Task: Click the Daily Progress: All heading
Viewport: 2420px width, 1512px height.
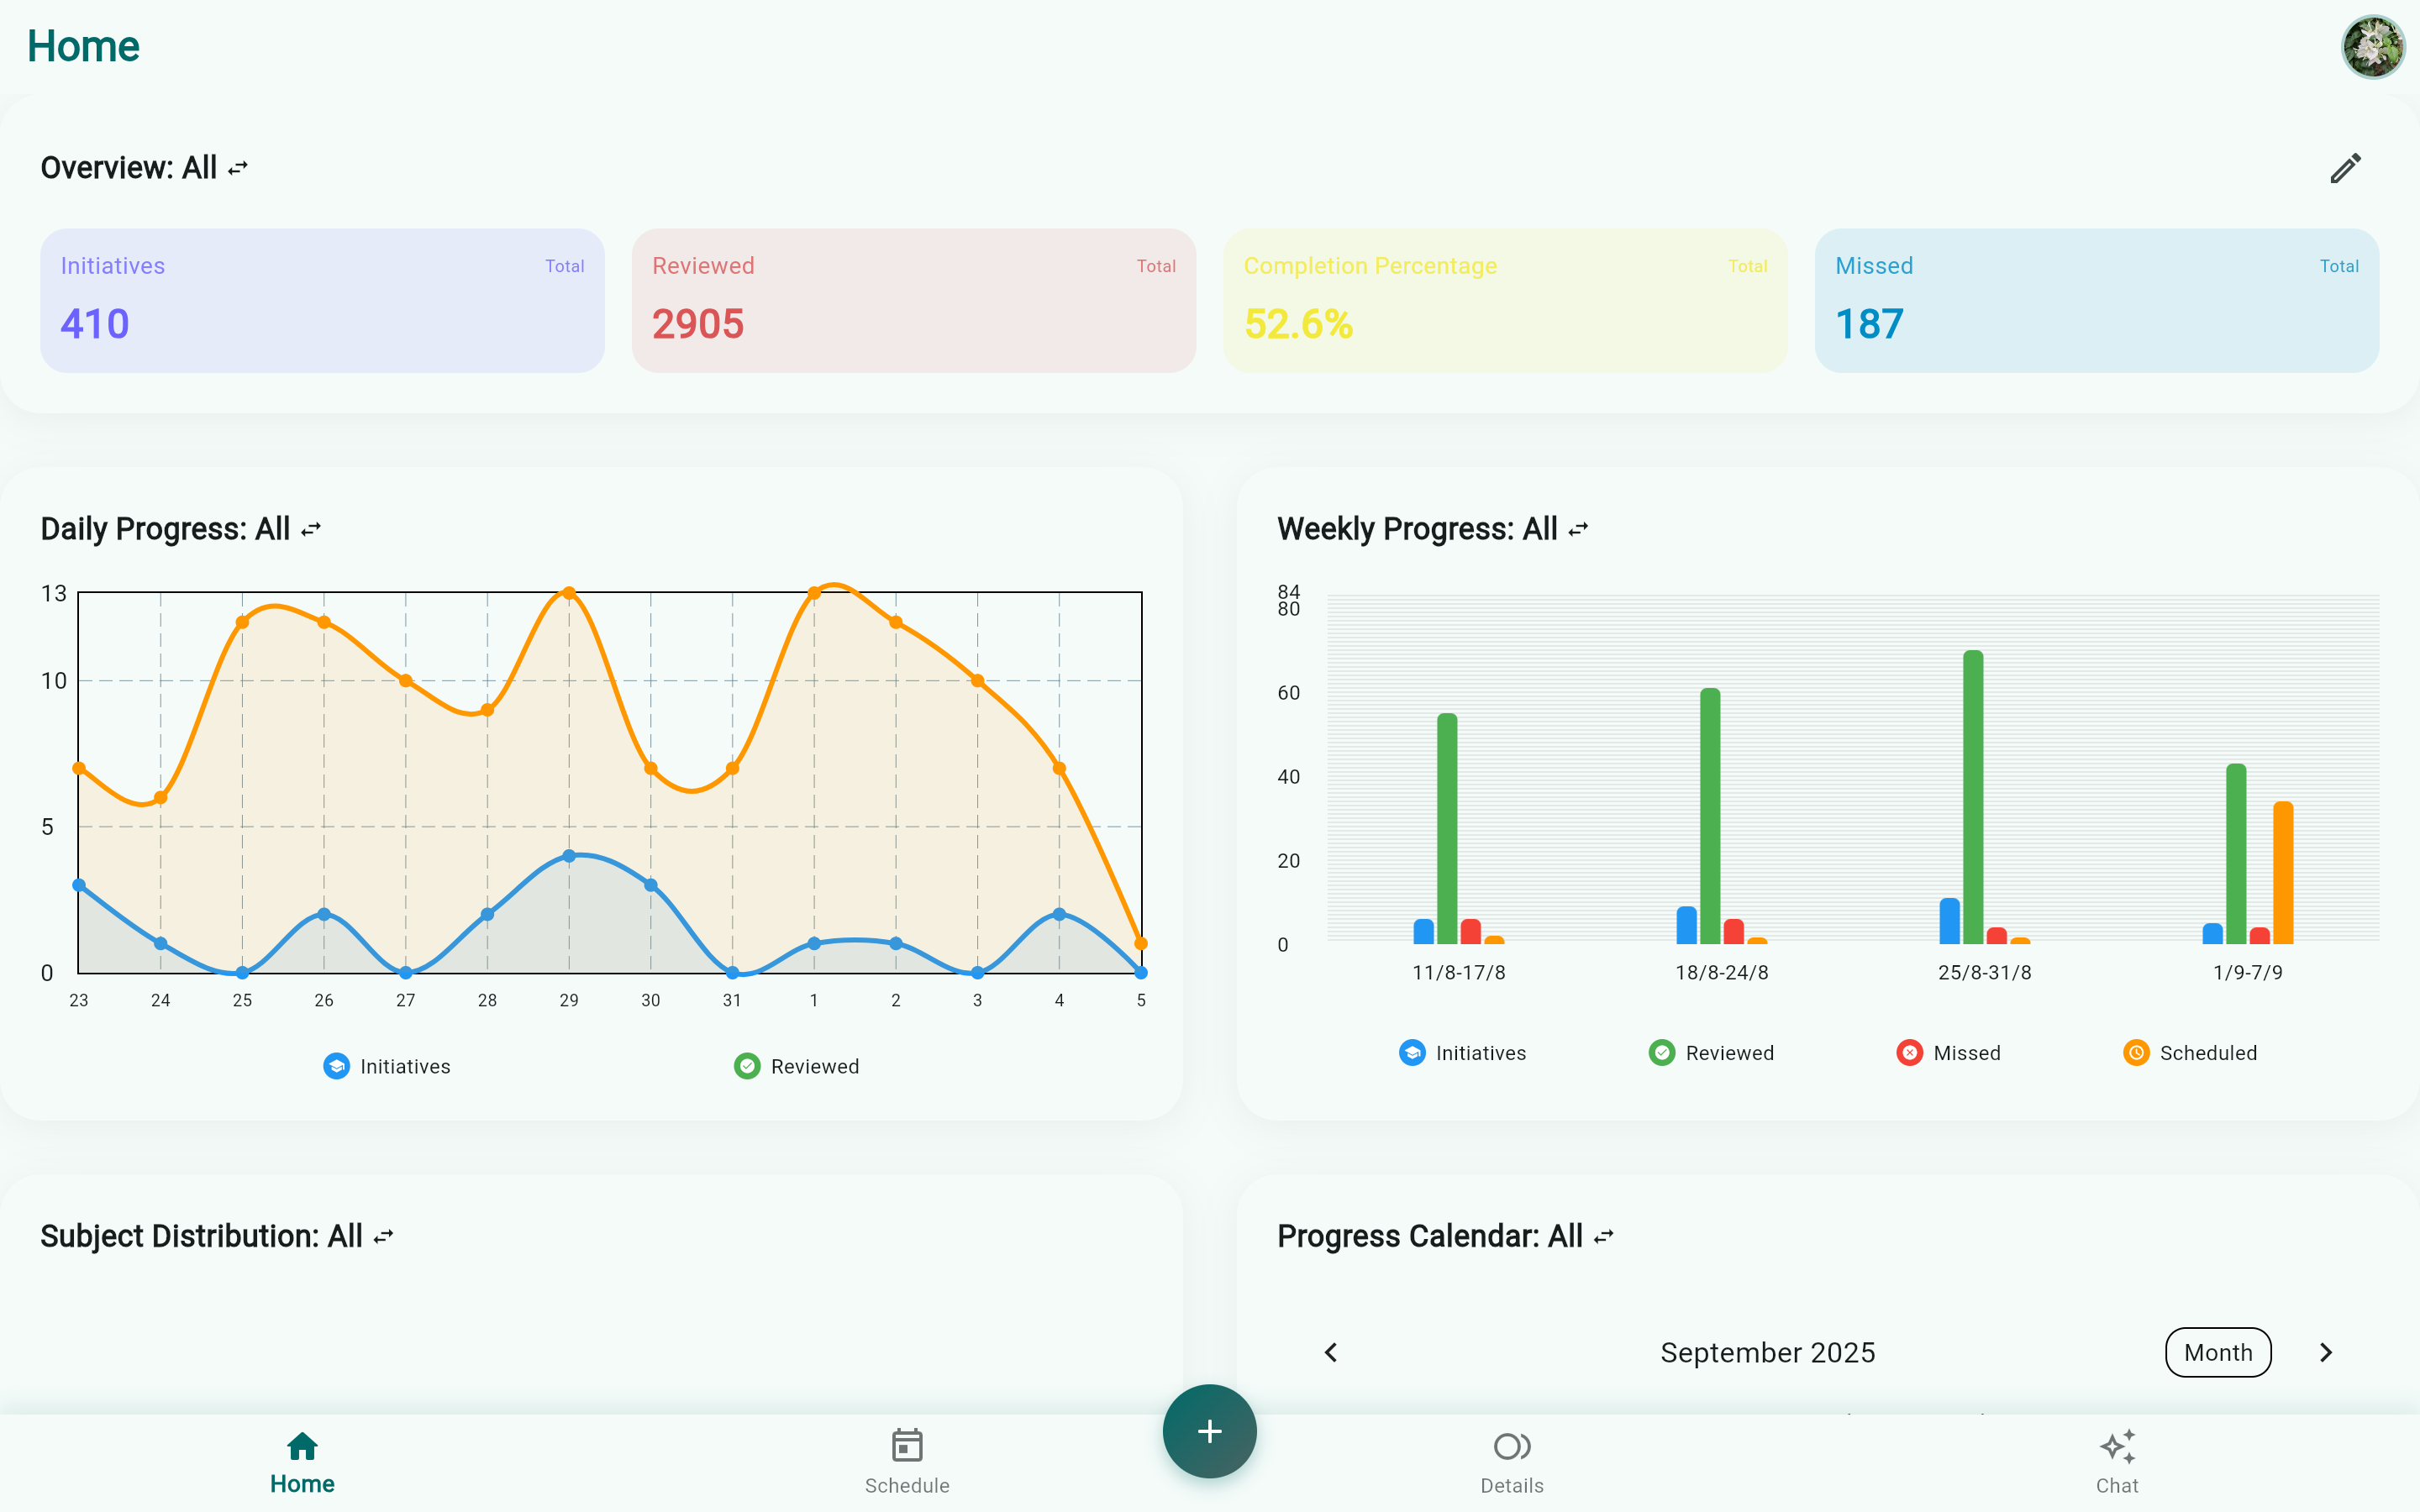Action: point(165,529)
